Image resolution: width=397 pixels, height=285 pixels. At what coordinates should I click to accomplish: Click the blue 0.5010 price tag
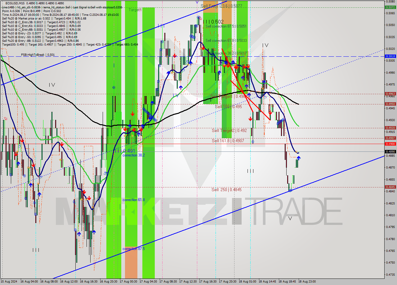(x=390, y=56)
